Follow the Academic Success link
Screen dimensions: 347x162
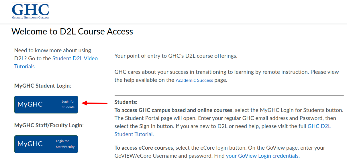tap(194, 80)
